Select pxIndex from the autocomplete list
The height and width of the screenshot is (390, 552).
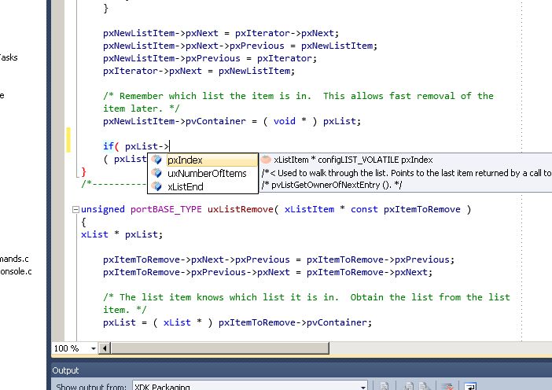pyautogui.click(x=185, y=160)
